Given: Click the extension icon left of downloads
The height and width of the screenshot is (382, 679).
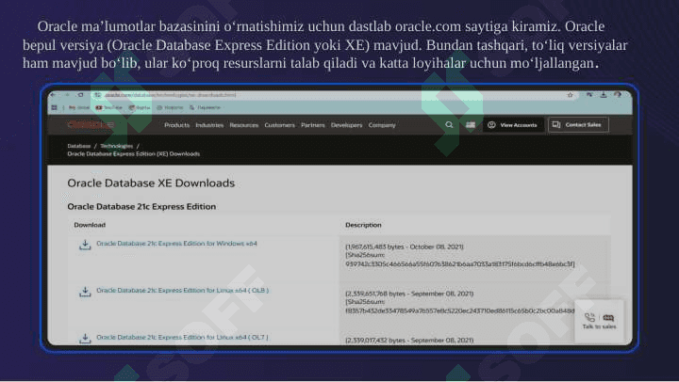Looking at the screenshot, I should 589,95.
